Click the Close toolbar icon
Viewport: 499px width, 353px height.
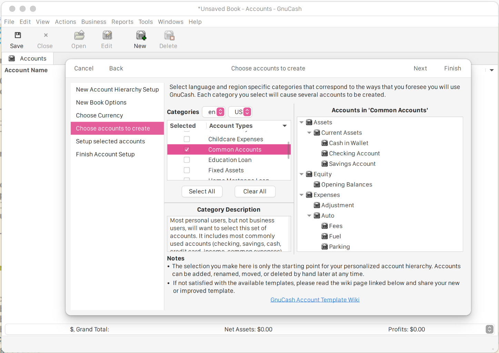[45, 36]
